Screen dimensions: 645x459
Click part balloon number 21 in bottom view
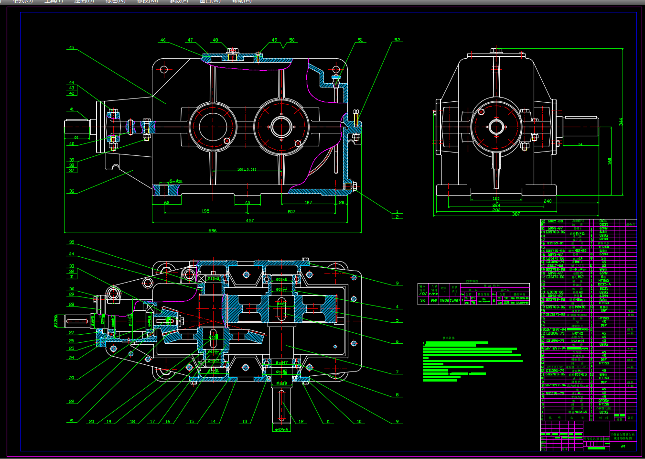(x=72, y=421)
